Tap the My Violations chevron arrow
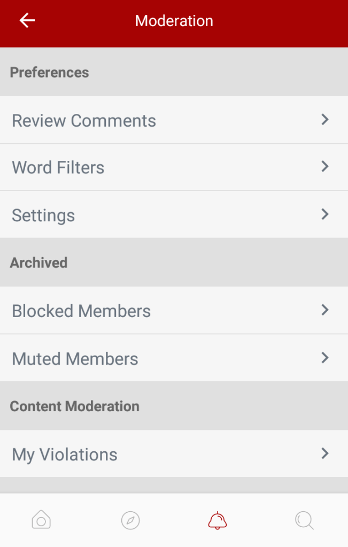 point(324,454)
